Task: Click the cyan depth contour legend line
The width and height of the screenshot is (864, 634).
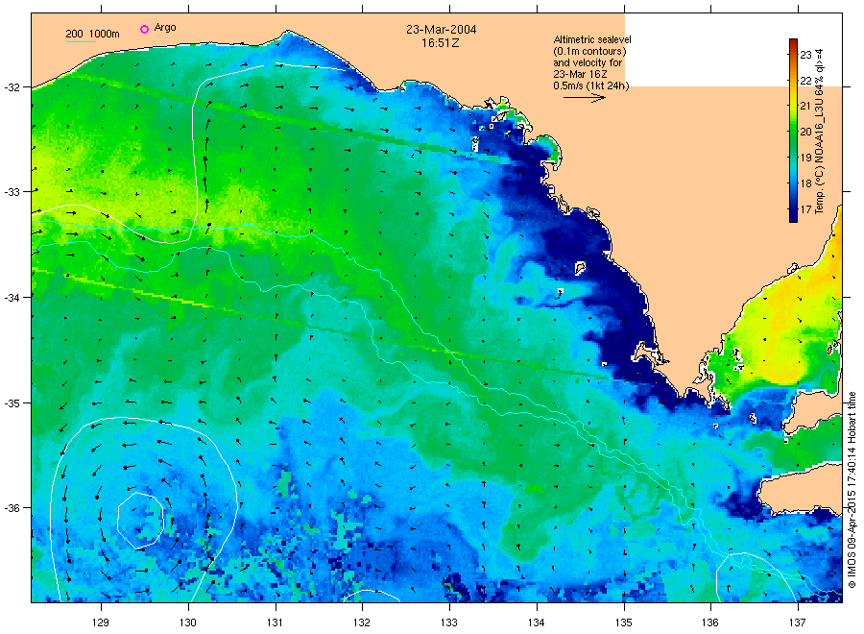Action: [81, 41]
